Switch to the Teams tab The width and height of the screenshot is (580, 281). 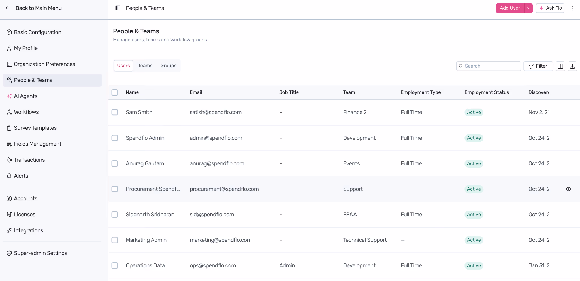[x=145, y=66]
